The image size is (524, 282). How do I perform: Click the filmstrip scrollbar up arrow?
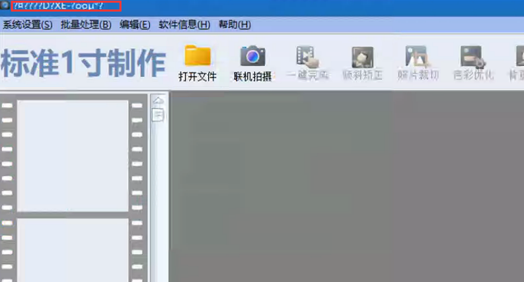pos(159,100)
